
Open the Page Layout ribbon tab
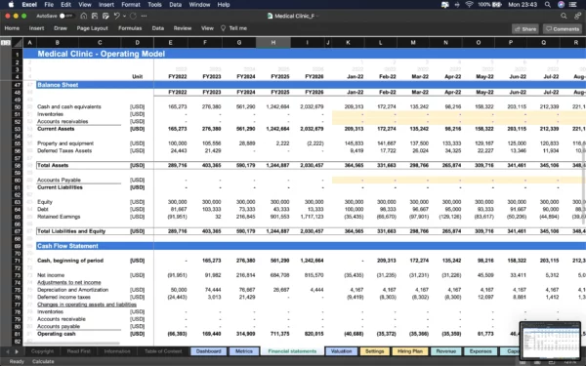pos(93,28)
